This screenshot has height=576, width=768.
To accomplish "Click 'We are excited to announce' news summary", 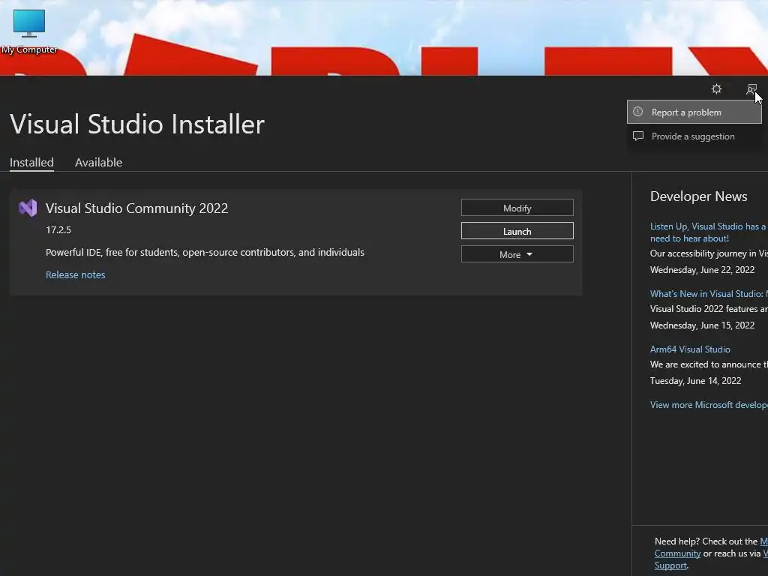I will [709, 364].
